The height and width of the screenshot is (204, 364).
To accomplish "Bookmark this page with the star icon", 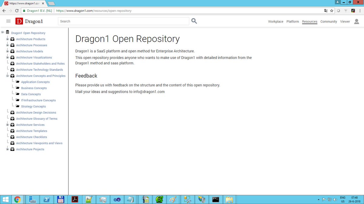I will coord(332,11).
